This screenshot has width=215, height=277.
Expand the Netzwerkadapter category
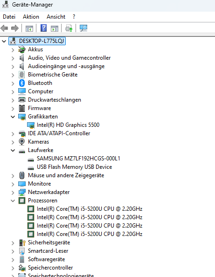point(13,193)
